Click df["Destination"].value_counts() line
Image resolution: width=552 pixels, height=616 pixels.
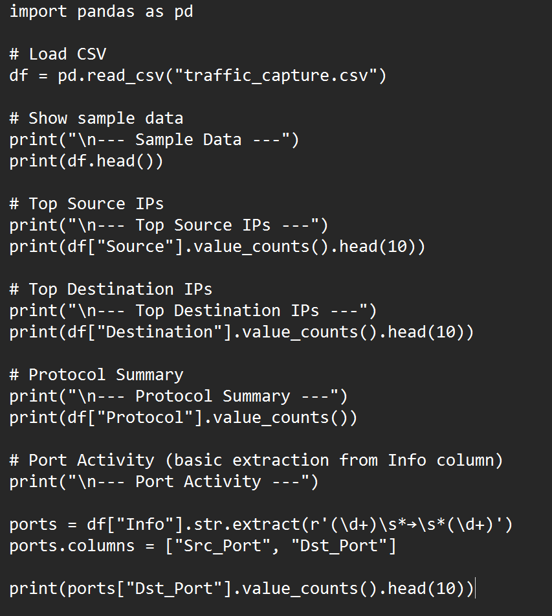click(x=242, y=332)
